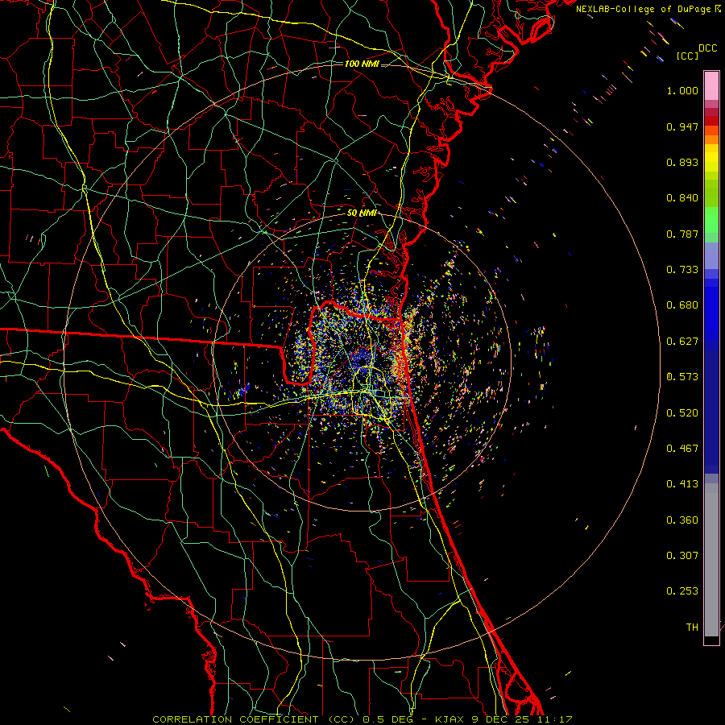Click the 0.253 scale value
Image resolution: width=725 pixels, height=725 pixels.
click(682, 591)
